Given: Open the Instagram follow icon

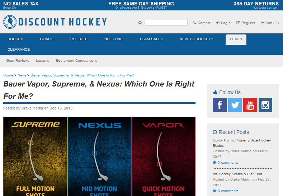Looking at the screenshot, I should click(265, 105).
